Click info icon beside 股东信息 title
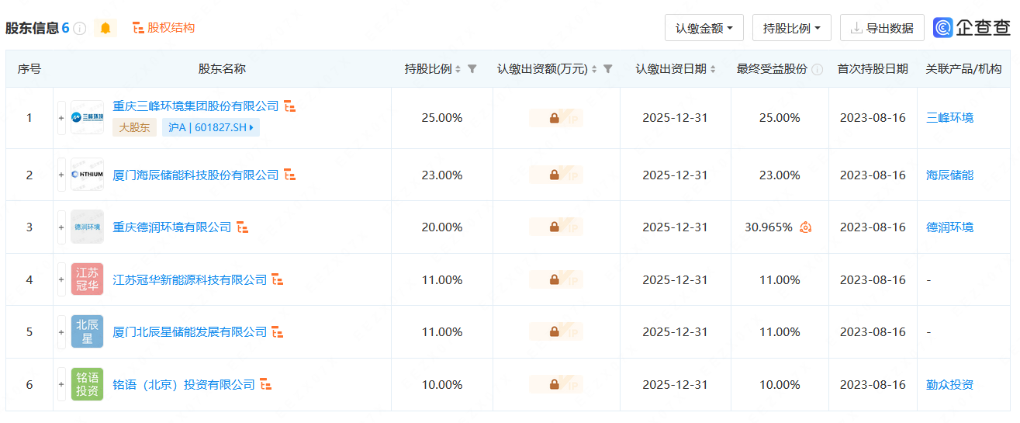 point(80,29)
